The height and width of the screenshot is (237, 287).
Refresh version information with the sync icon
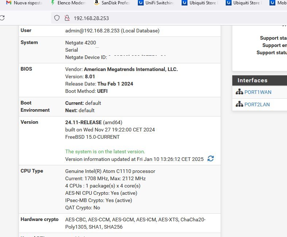(x=210, y=158)
